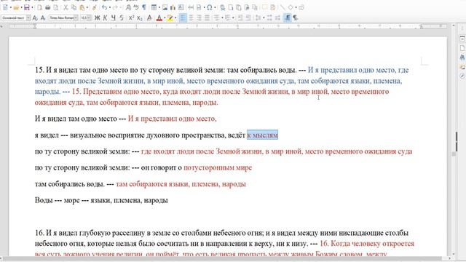Image resolution: width=466 pixels, height=262 pixels.
Task: Center the paragraph
Action: point(191,17)
